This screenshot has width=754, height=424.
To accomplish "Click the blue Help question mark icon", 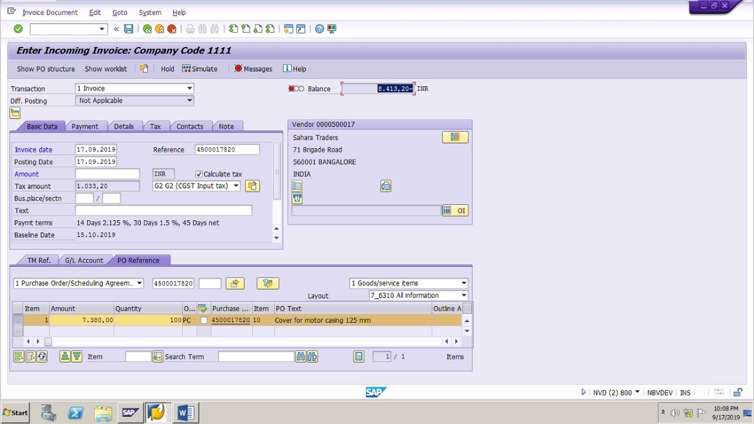I will [x=319, y=29].
